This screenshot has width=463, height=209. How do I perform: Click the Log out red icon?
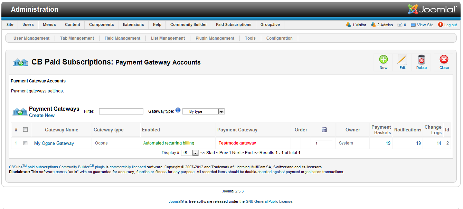(441, 24)
